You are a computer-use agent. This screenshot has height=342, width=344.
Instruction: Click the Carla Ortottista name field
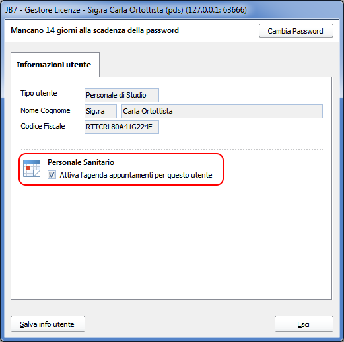[x=222, y=111]
